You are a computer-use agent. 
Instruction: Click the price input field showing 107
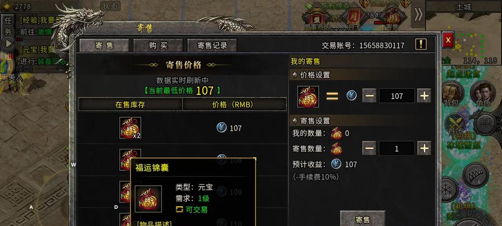click(x=397, y=96)
